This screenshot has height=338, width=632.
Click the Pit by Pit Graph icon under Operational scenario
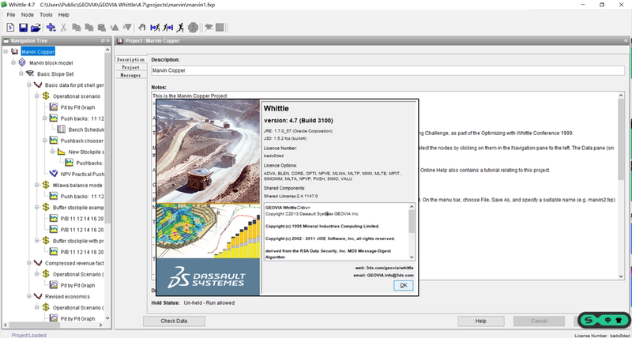(54, 107)
